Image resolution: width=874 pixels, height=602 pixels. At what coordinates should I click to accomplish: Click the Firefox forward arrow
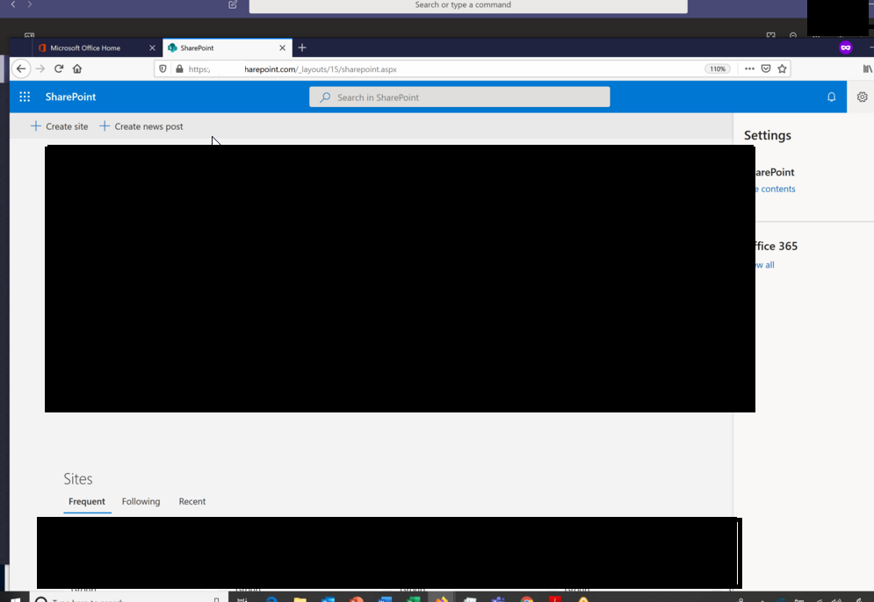coord(40,68)
